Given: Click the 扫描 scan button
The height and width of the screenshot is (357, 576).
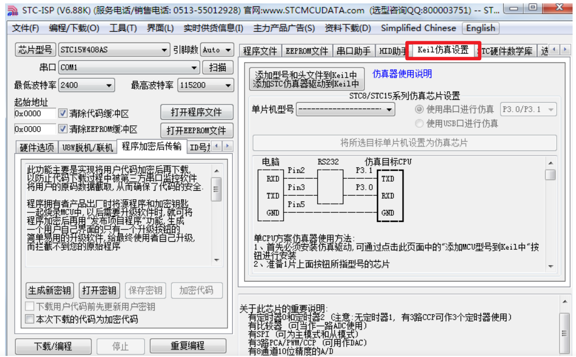Looking at the screenshot, I should coord(217,68).
